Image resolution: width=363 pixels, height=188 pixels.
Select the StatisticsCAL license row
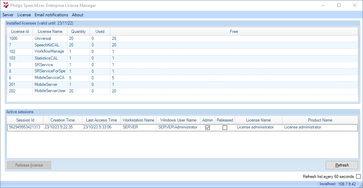pyautogui.click(x=183, y=58)
